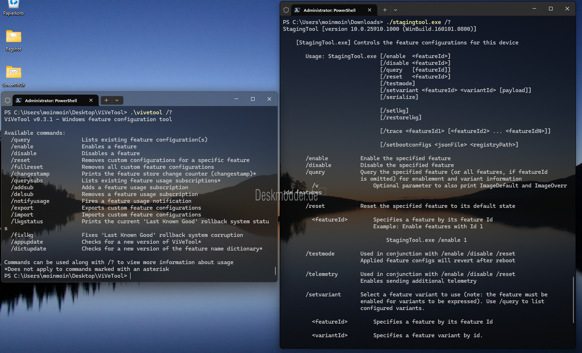Screen dimensions: 582x353
Task: Close the left PowerShell window
Action: click(269, 99)
